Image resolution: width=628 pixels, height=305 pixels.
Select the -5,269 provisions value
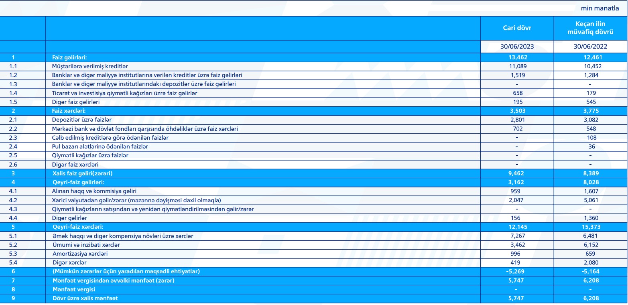point(517,271)
